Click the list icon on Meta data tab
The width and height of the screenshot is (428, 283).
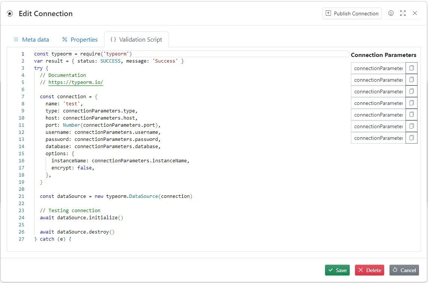click(16, 39)
